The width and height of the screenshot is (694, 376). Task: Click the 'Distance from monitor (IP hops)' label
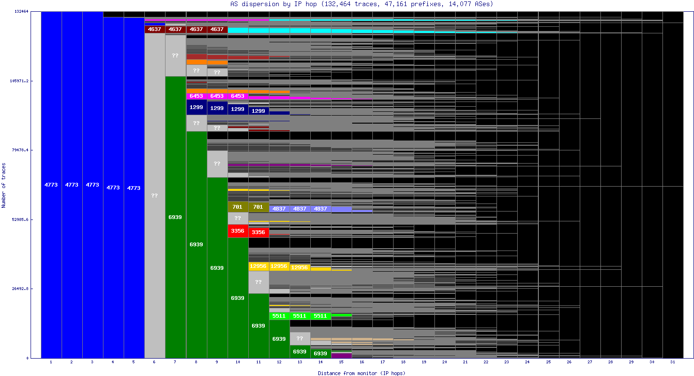point(362,373)
